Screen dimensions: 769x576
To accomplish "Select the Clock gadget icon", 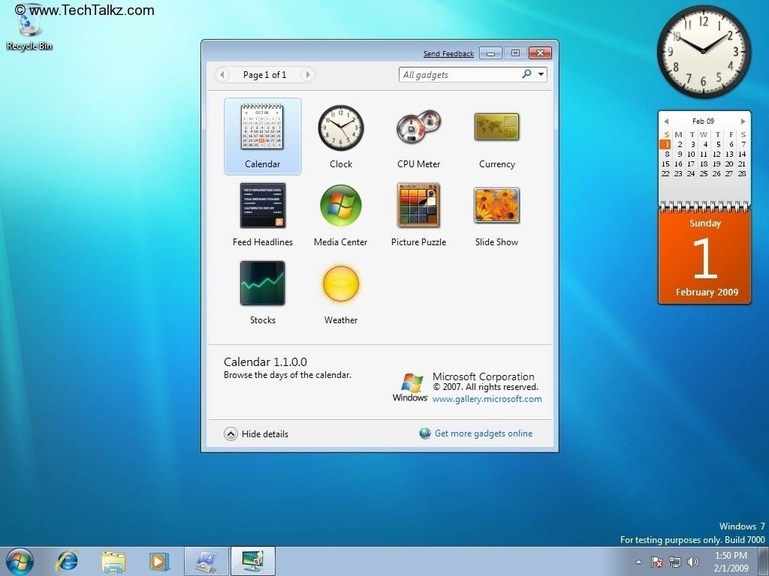I will click(x=341, y=127).
